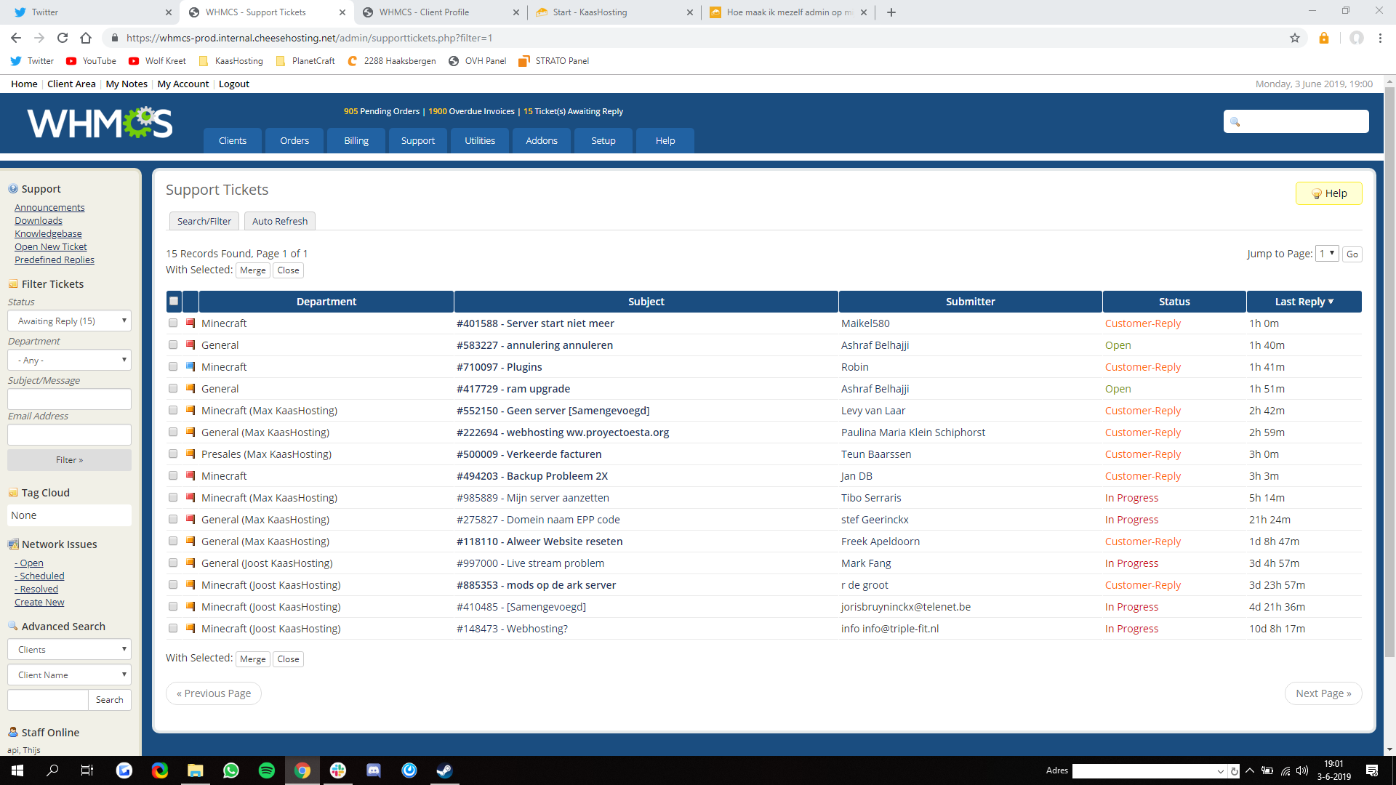Open Spotify from the taskbar
The image size is (1396, 785).
coord(267,770)
